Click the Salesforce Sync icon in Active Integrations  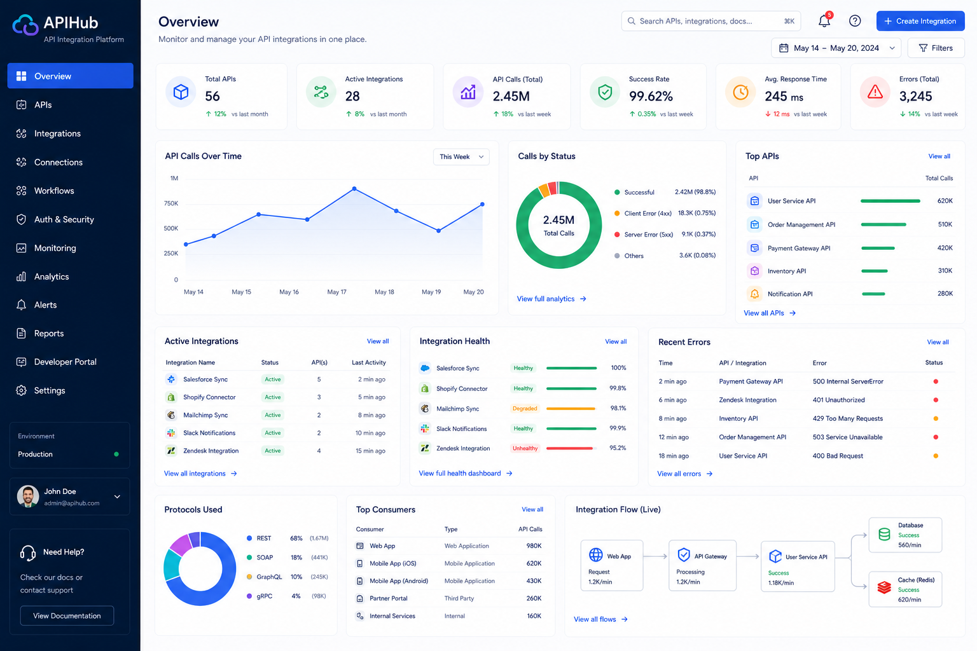(x=171, y=380)
